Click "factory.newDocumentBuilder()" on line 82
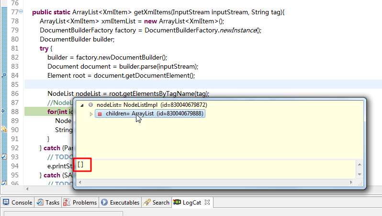 121,57
